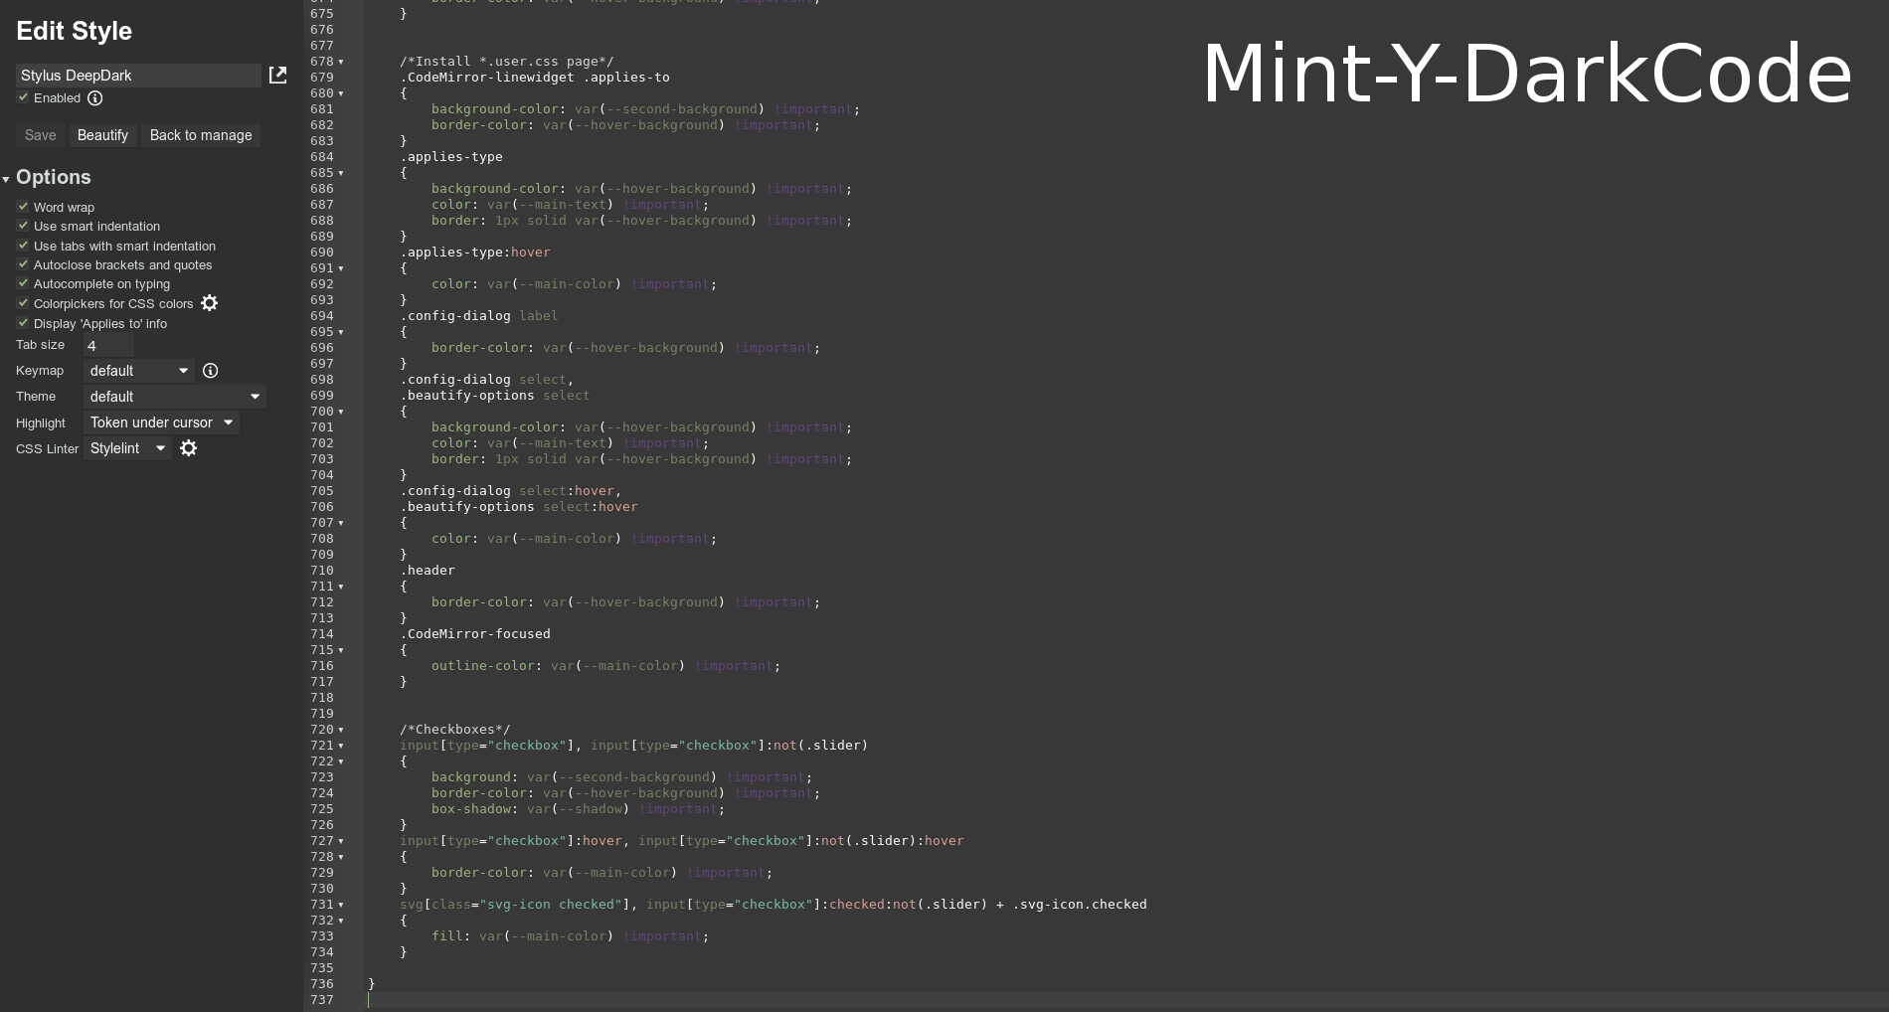
Task: Open the Highlight dropdown
Action: point(161,422)
